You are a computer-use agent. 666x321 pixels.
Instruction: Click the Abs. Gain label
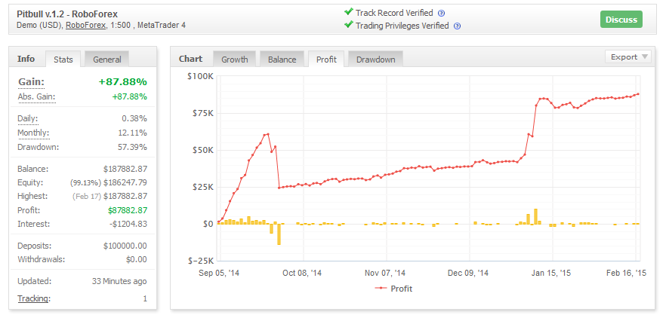tap(36, 96)
